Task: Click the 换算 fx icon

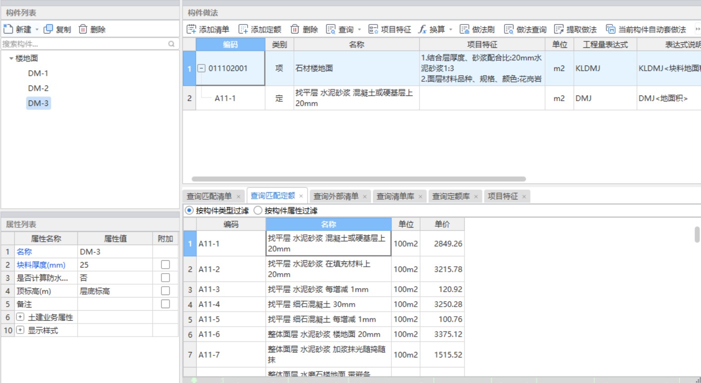Action: pos(422,29)
